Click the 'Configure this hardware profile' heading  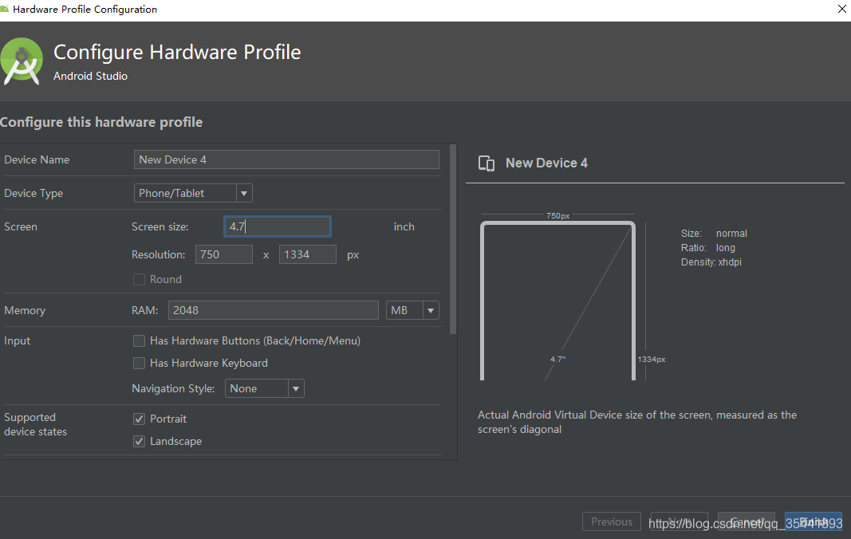click(101, 122)
